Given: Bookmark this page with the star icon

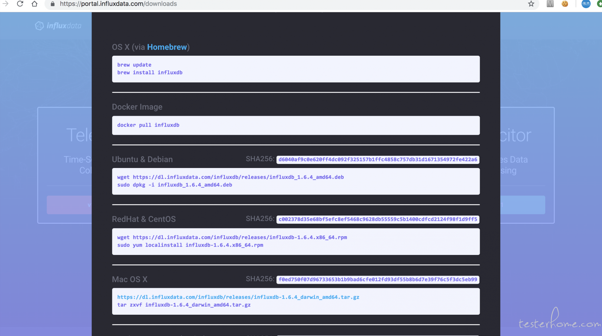Looking at the screenshot, I should click(x=531, y=4).
